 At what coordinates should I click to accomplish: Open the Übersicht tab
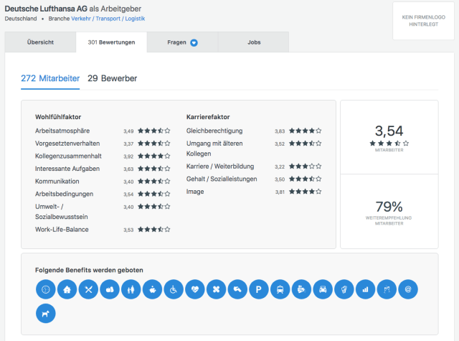click(x=40, y=42)
